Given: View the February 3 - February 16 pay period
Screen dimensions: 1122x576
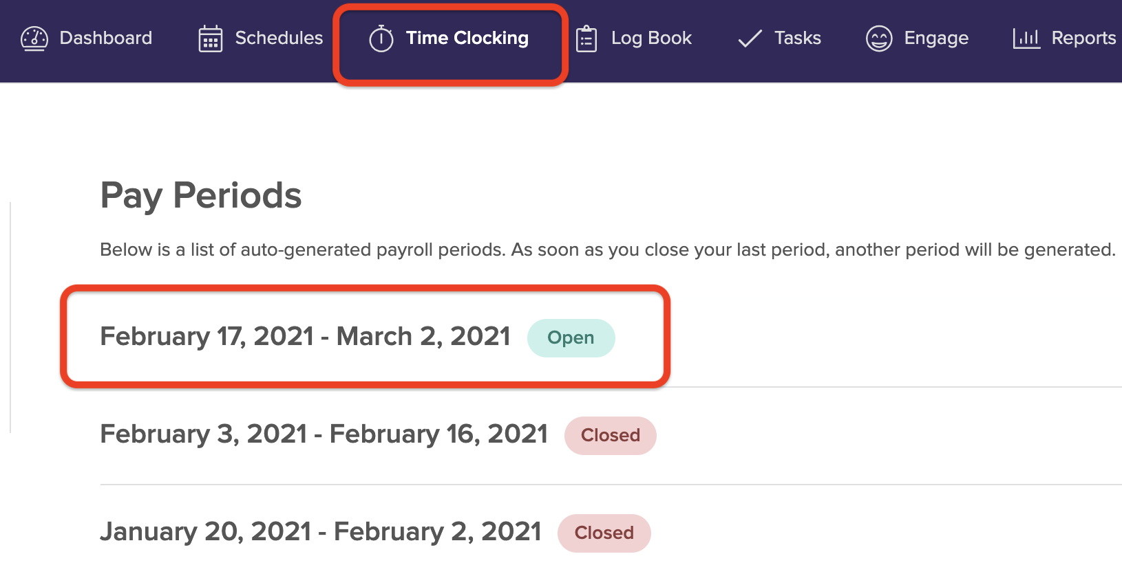Looking at the screenshot, I should coord(324,434).
